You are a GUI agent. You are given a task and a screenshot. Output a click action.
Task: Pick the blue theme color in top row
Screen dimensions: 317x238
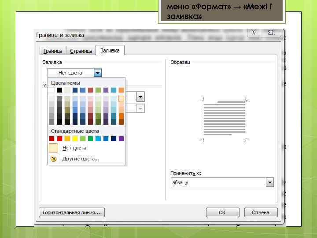click(83, 90)
